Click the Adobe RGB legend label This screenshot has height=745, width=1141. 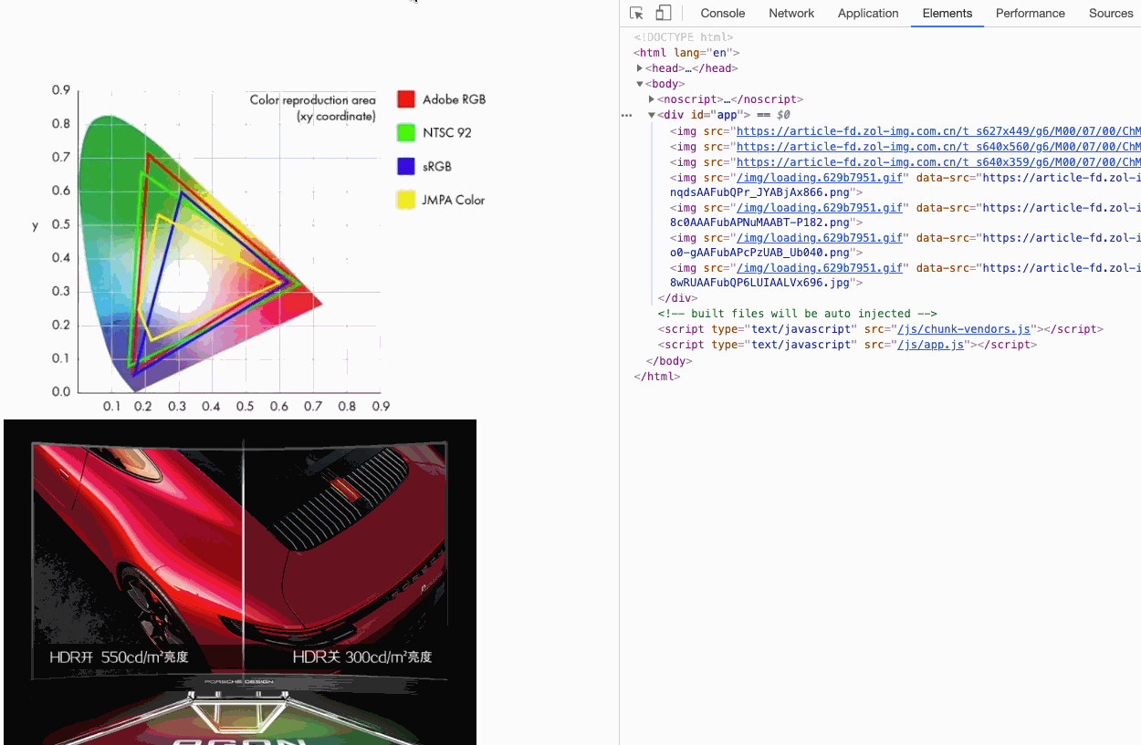tap(454, 99)
